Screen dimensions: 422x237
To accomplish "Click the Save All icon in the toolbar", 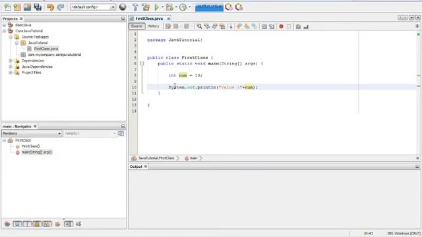I will click(x=38, y=7).
